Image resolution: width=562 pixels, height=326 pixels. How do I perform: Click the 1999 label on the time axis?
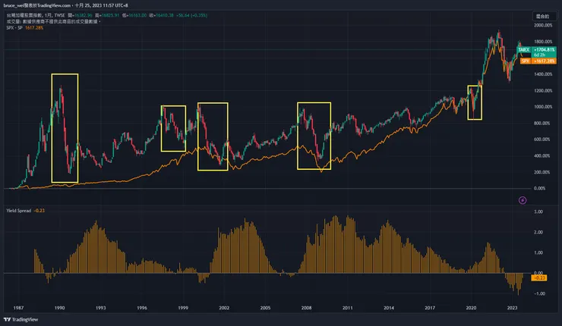pyautogui.click(x=183, y=308)
